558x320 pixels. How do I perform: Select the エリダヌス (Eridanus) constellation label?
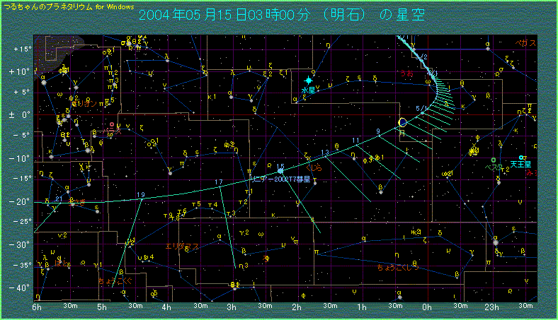182,246
